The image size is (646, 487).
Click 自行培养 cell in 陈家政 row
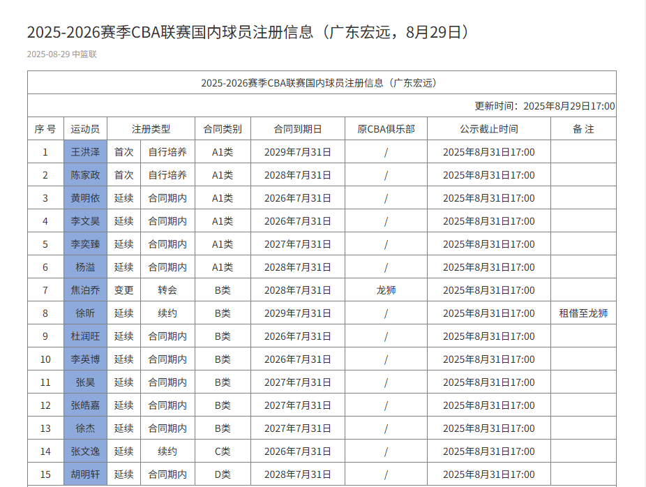tap(167, 175)
